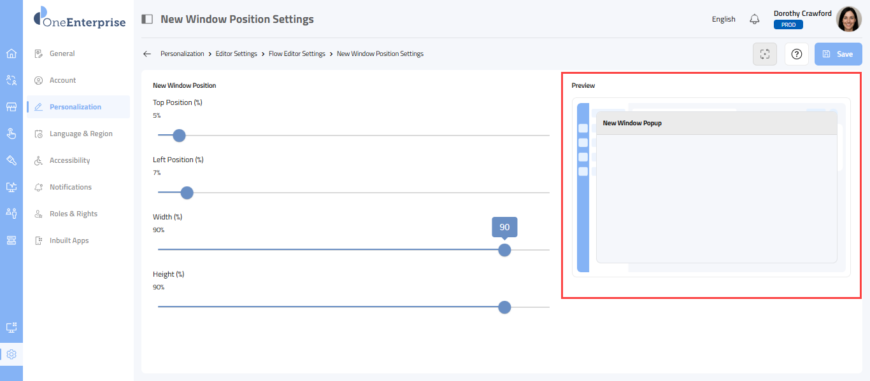Open Dorothy Crawford's profile avatar menu
870x381 pixels.
[x=848, y=19]
